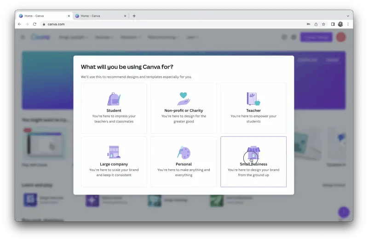Expand the tab search chevron

(x=348, y=16)
